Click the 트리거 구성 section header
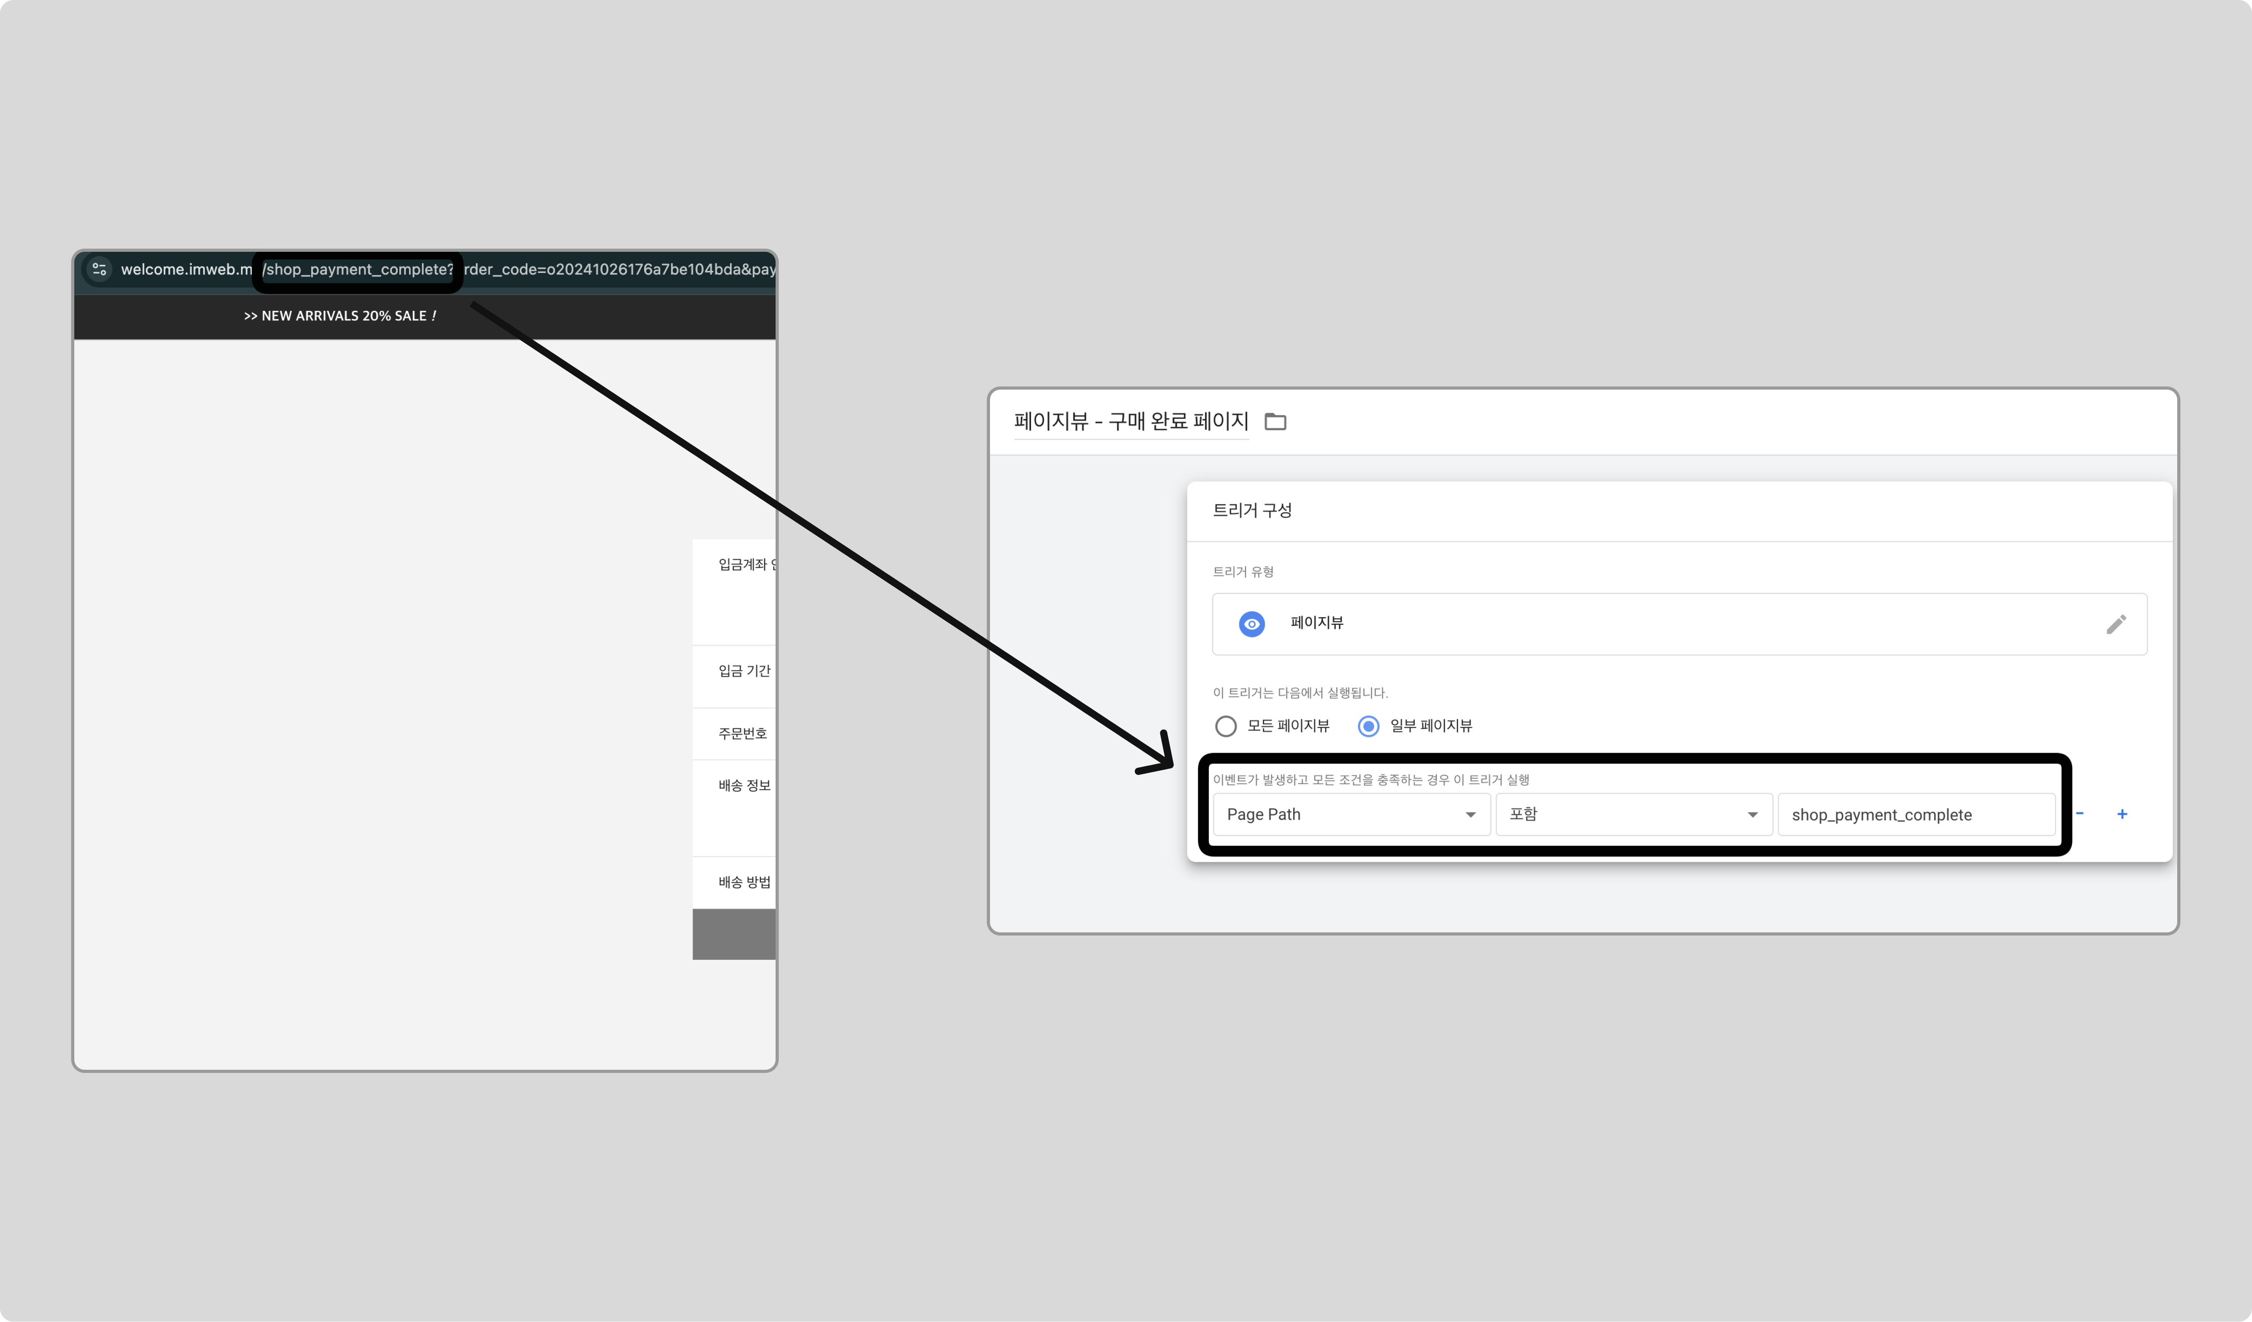Screen dimensions: 2252x1322 click(1252, 510)
